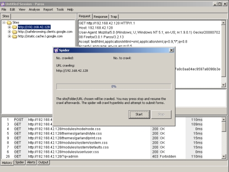Click the 403 Forbidden status cell

[x=164, y=156]
